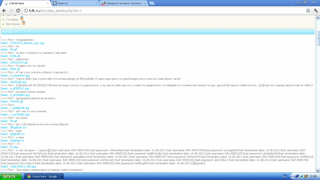Open the 6786.gif file link

point(10,56)
